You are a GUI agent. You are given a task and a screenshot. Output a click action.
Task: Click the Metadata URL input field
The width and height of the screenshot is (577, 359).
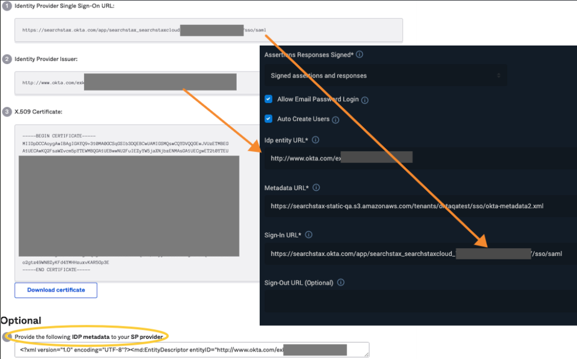pos(420,206)
